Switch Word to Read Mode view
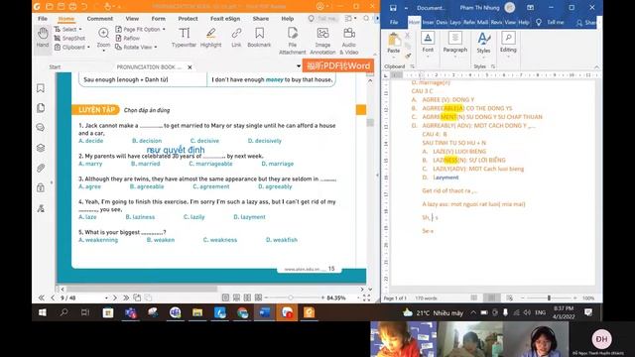The width and height of the screenshot is (635, 357). pos(474,297)
